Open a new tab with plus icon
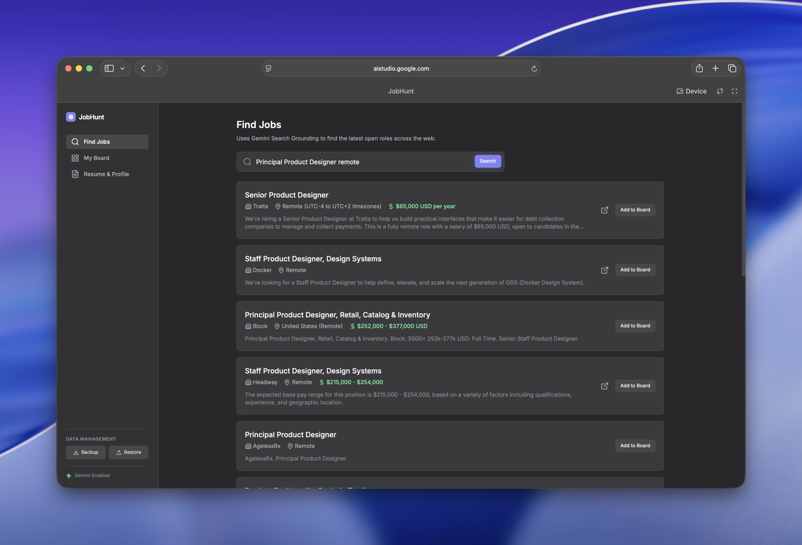 coord(716,68)
